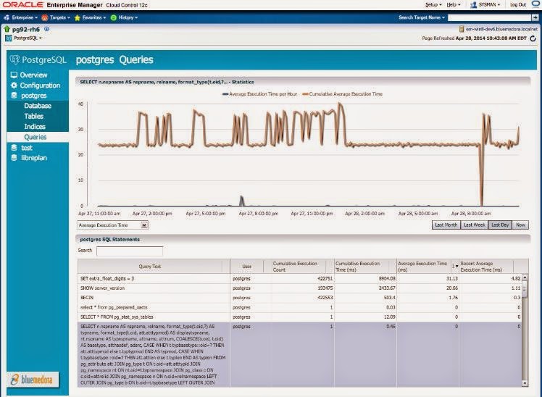Focus the SQL Statements search box
The width and height of the screenshot is (542, 397).
(130, 251)
